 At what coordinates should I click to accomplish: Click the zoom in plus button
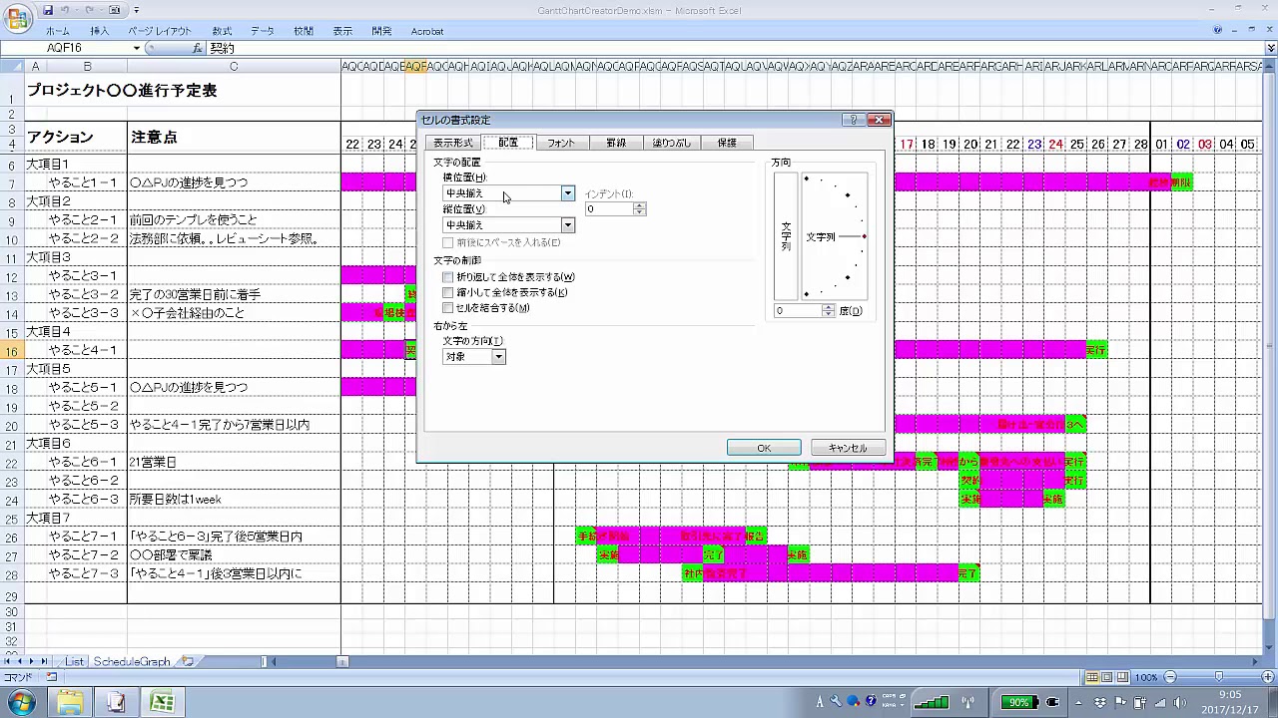[1267, 677]
